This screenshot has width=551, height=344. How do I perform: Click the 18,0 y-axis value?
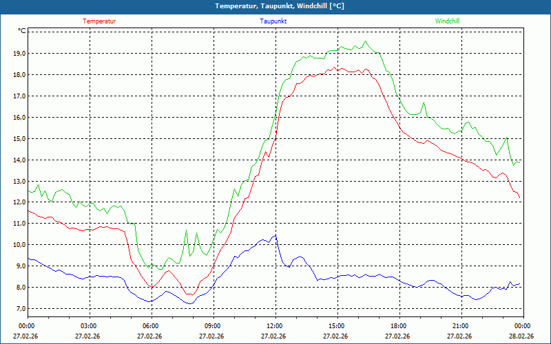point(18,75)
